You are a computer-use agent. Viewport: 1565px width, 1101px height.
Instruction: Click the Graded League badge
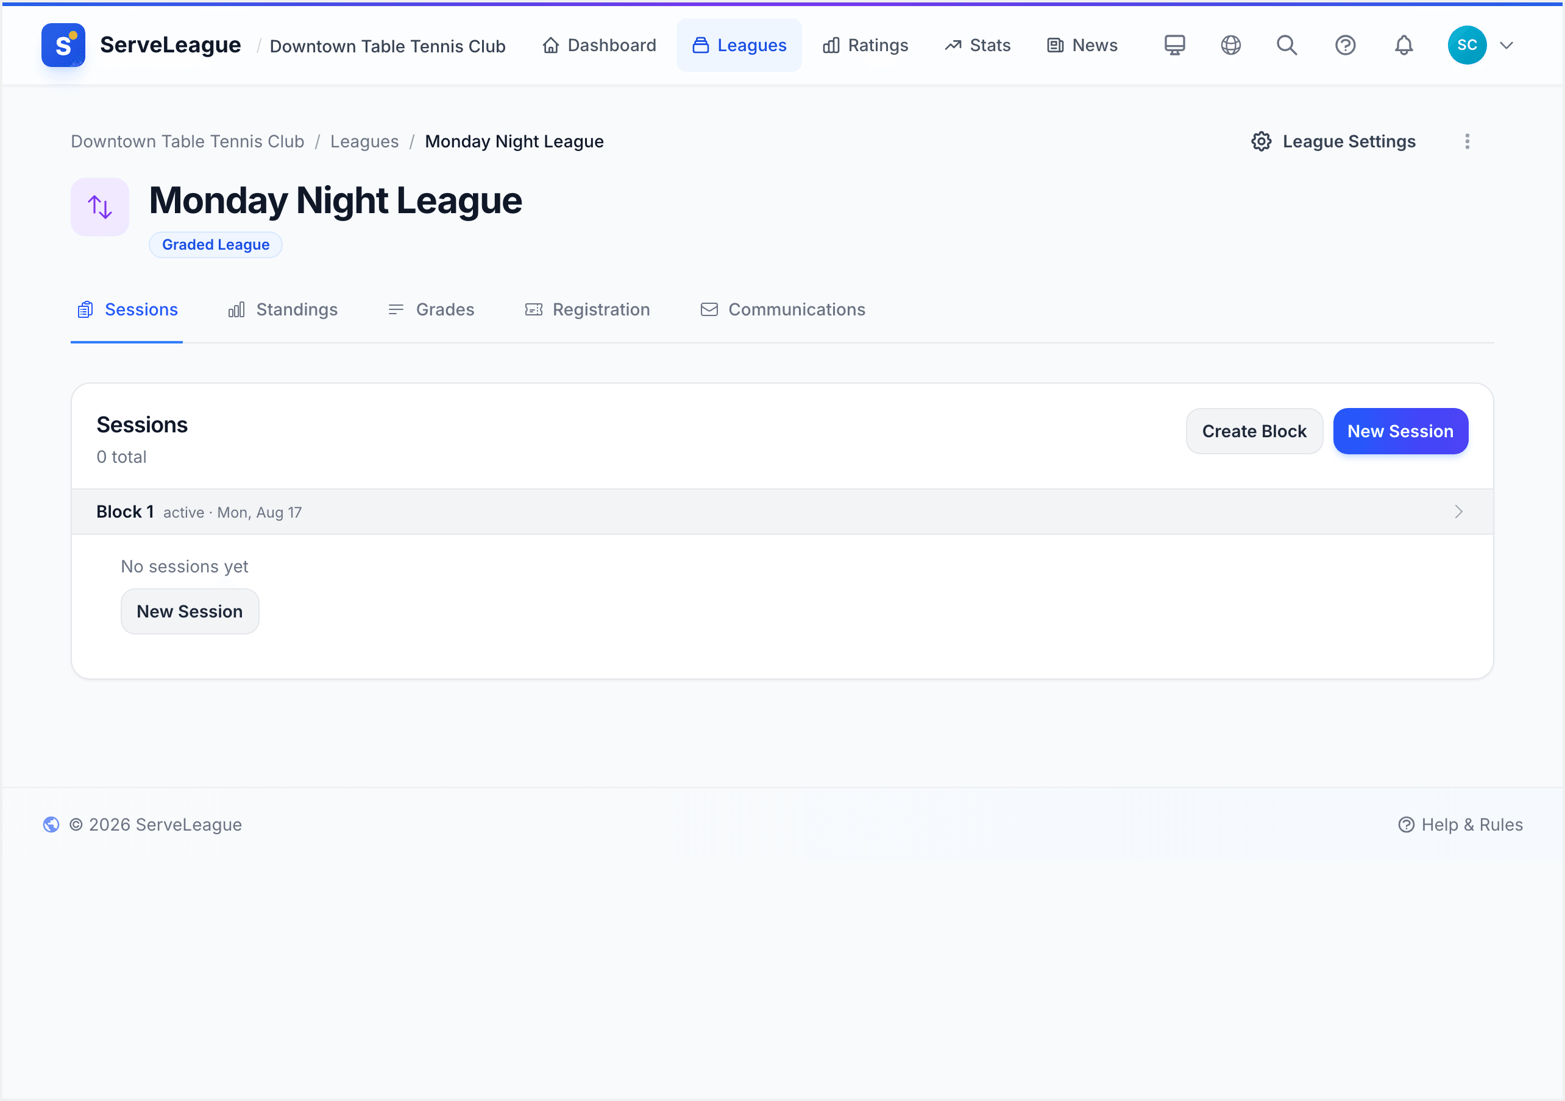215,245
